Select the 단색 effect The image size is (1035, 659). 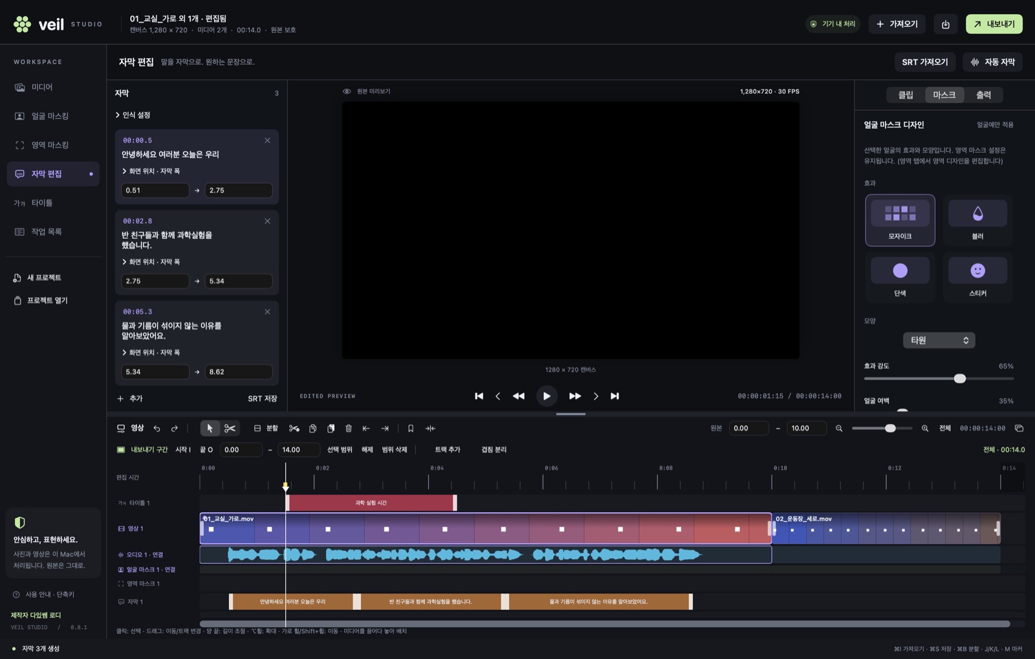pyautogui.click(x=900, y=277)
